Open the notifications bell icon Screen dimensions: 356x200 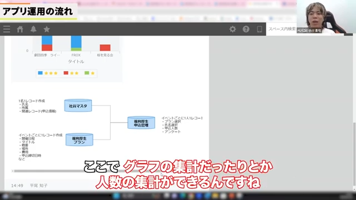coord(33,29)
